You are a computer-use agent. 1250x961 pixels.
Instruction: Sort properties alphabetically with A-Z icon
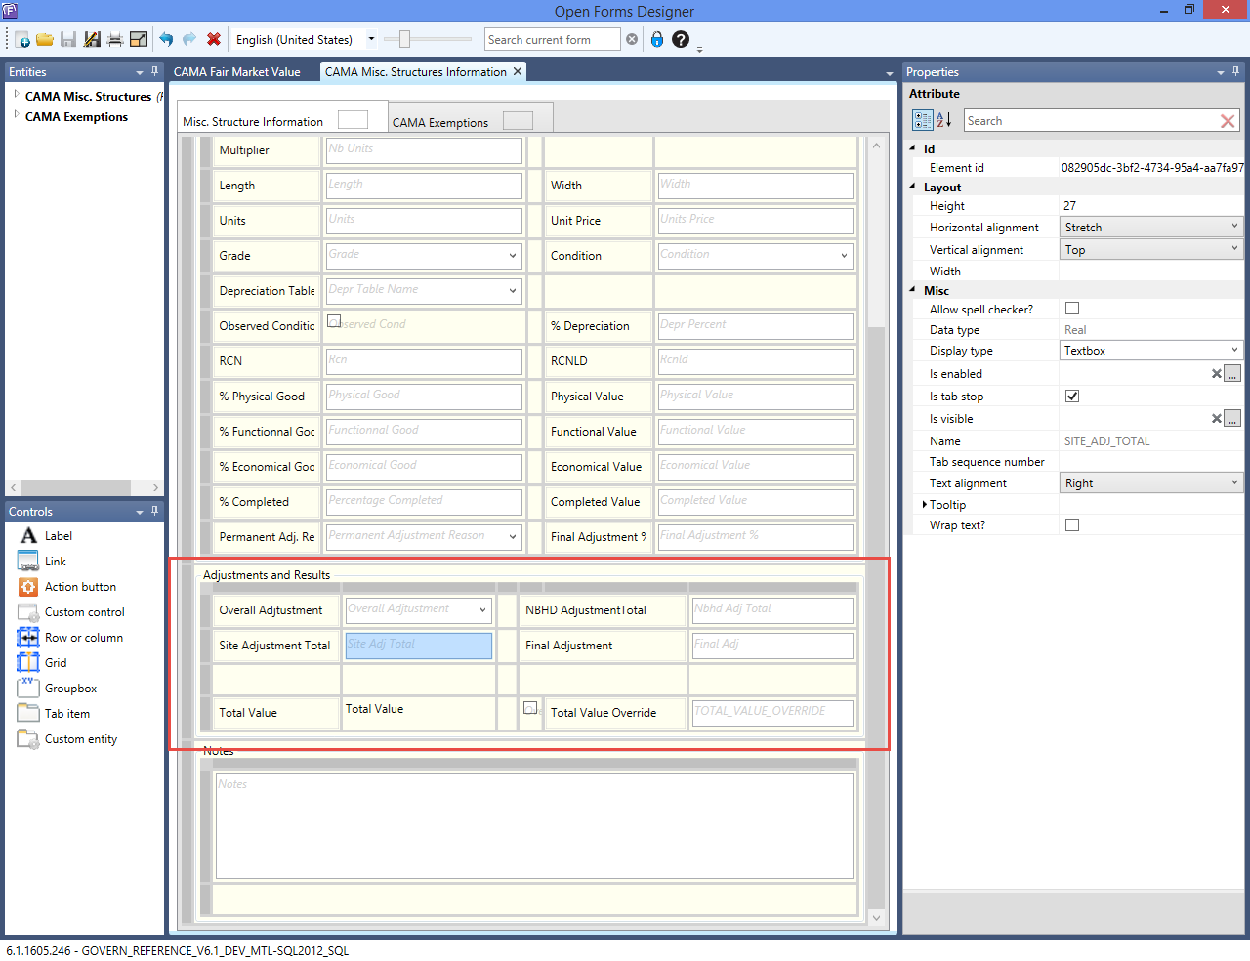(944, 120)
